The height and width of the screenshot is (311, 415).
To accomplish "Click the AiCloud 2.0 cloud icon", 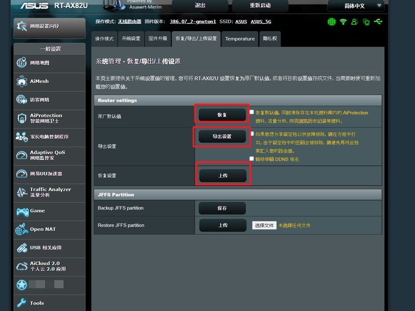I will pyautogui.click(x=22, y=266).
